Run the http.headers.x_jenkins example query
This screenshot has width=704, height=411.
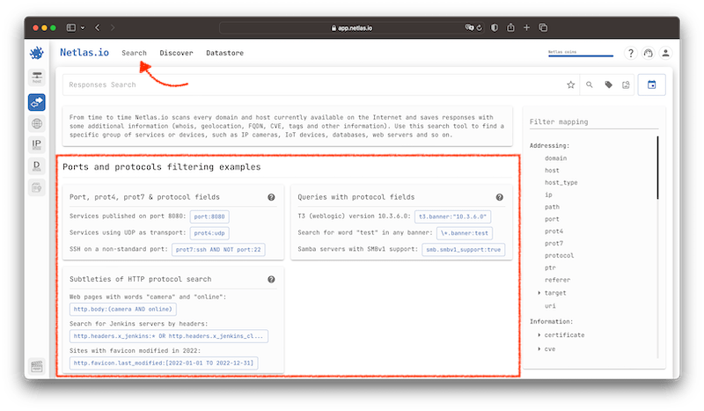pyautogui.click(x=168, y=336)
